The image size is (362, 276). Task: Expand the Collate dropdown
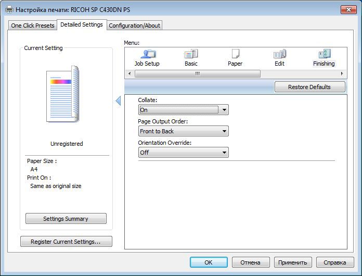[x=183, y=110]
